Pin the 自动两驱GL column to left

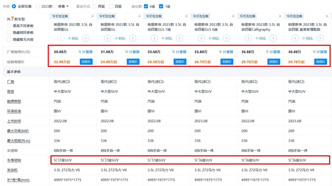[x=60, y=16]
